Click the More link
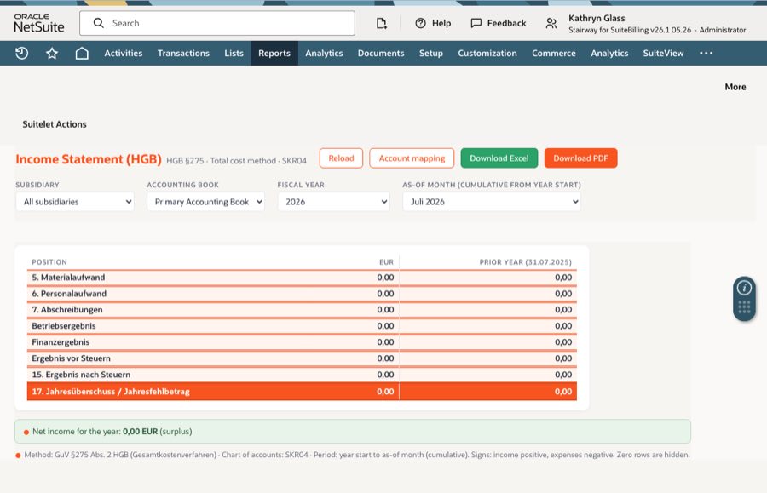This screenshot has width=767, height=493. (735, 87)
